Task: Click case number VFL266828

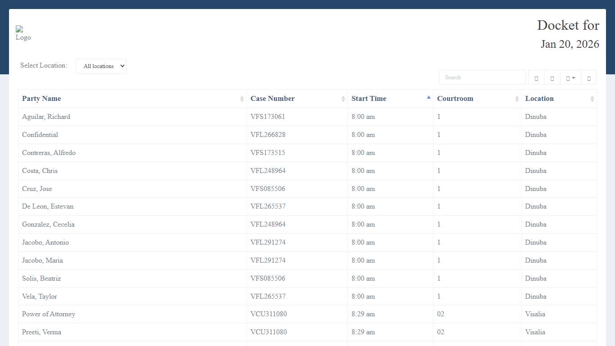Action: (268, 135)
